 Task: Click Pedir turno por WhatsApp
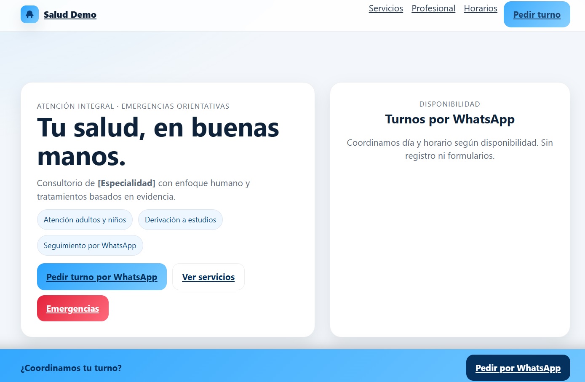coord(102,277)
